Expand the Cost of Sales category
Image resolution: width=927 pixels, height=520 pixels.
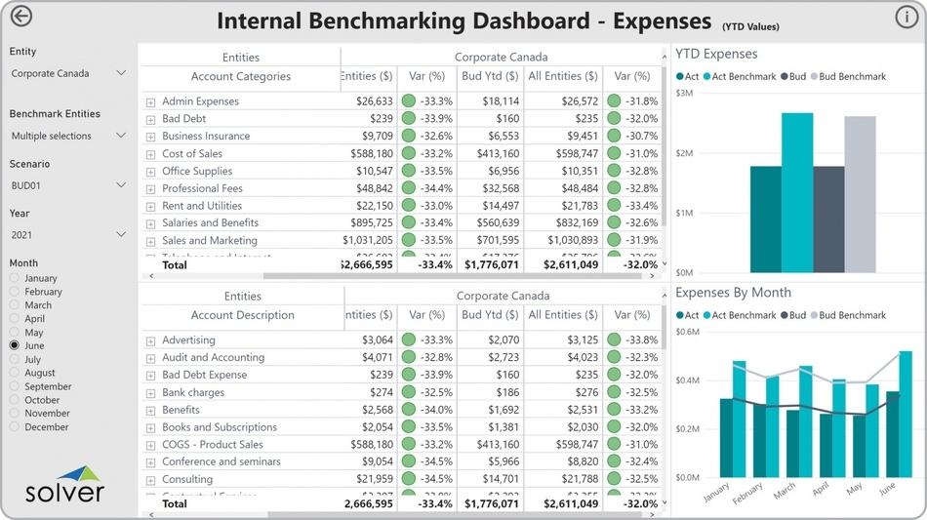150,154
